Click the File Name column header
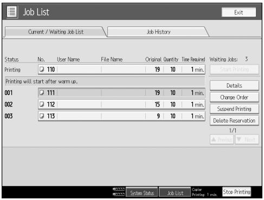The width and height of the screenshot is (264, 200). click(112, 59)
